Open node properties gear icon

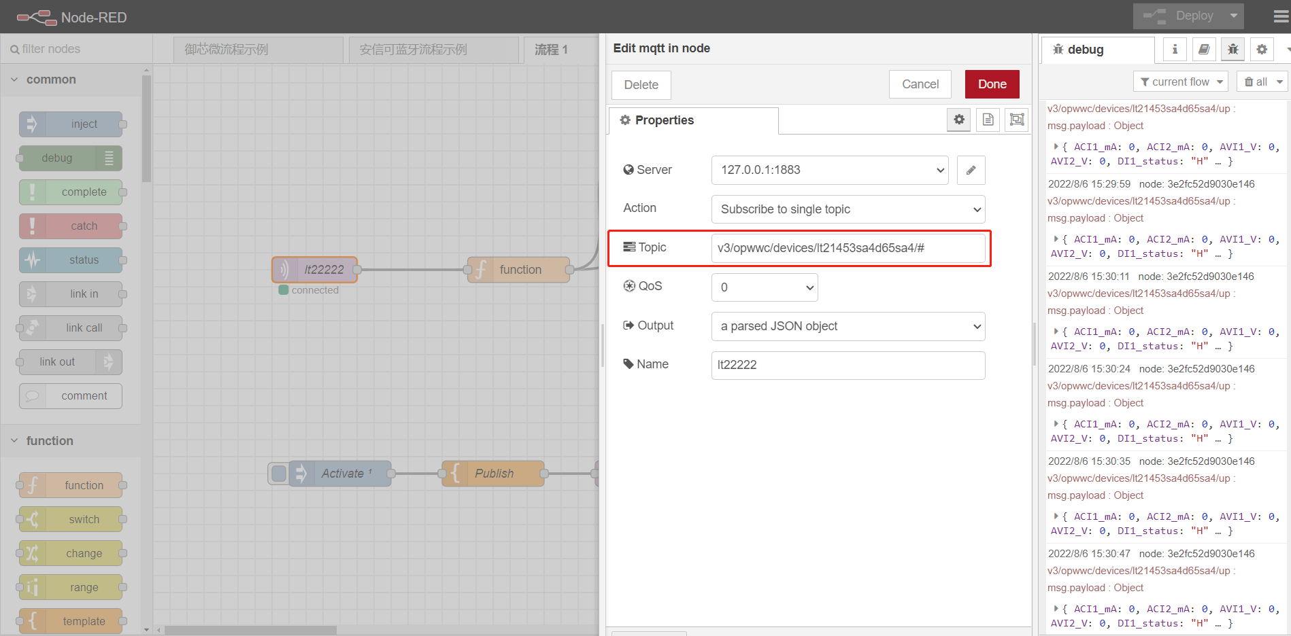coord(959,120)
